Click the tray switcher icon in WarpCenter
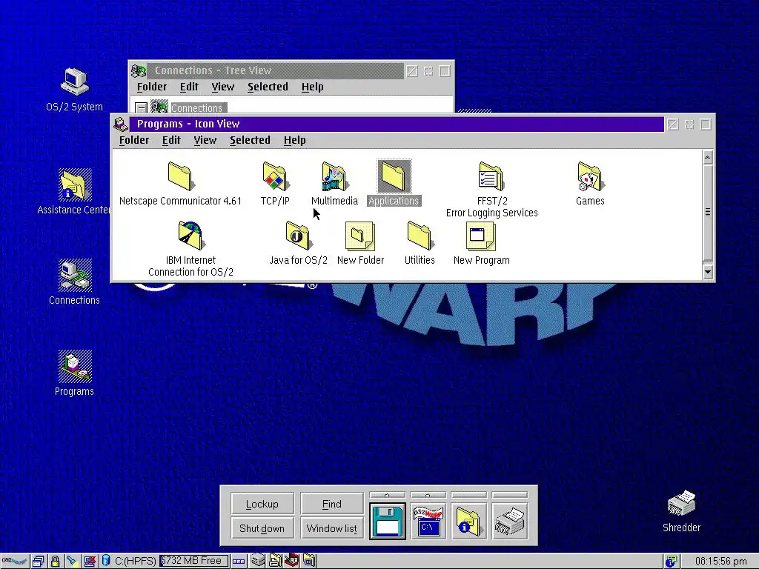Image resolution: width=759 pixels, height=569 pixels. tap(239, 562)
